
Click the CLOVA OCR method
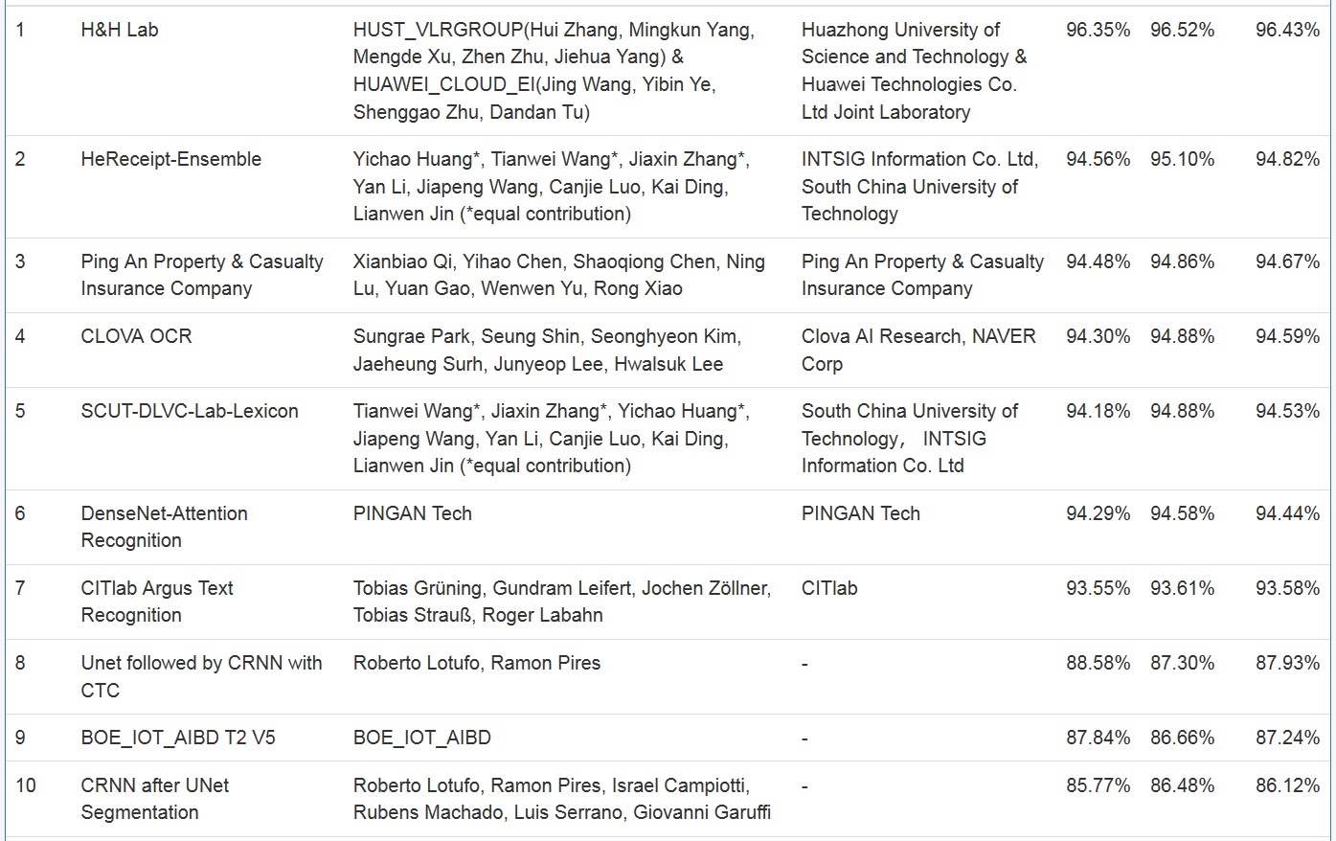136,336
